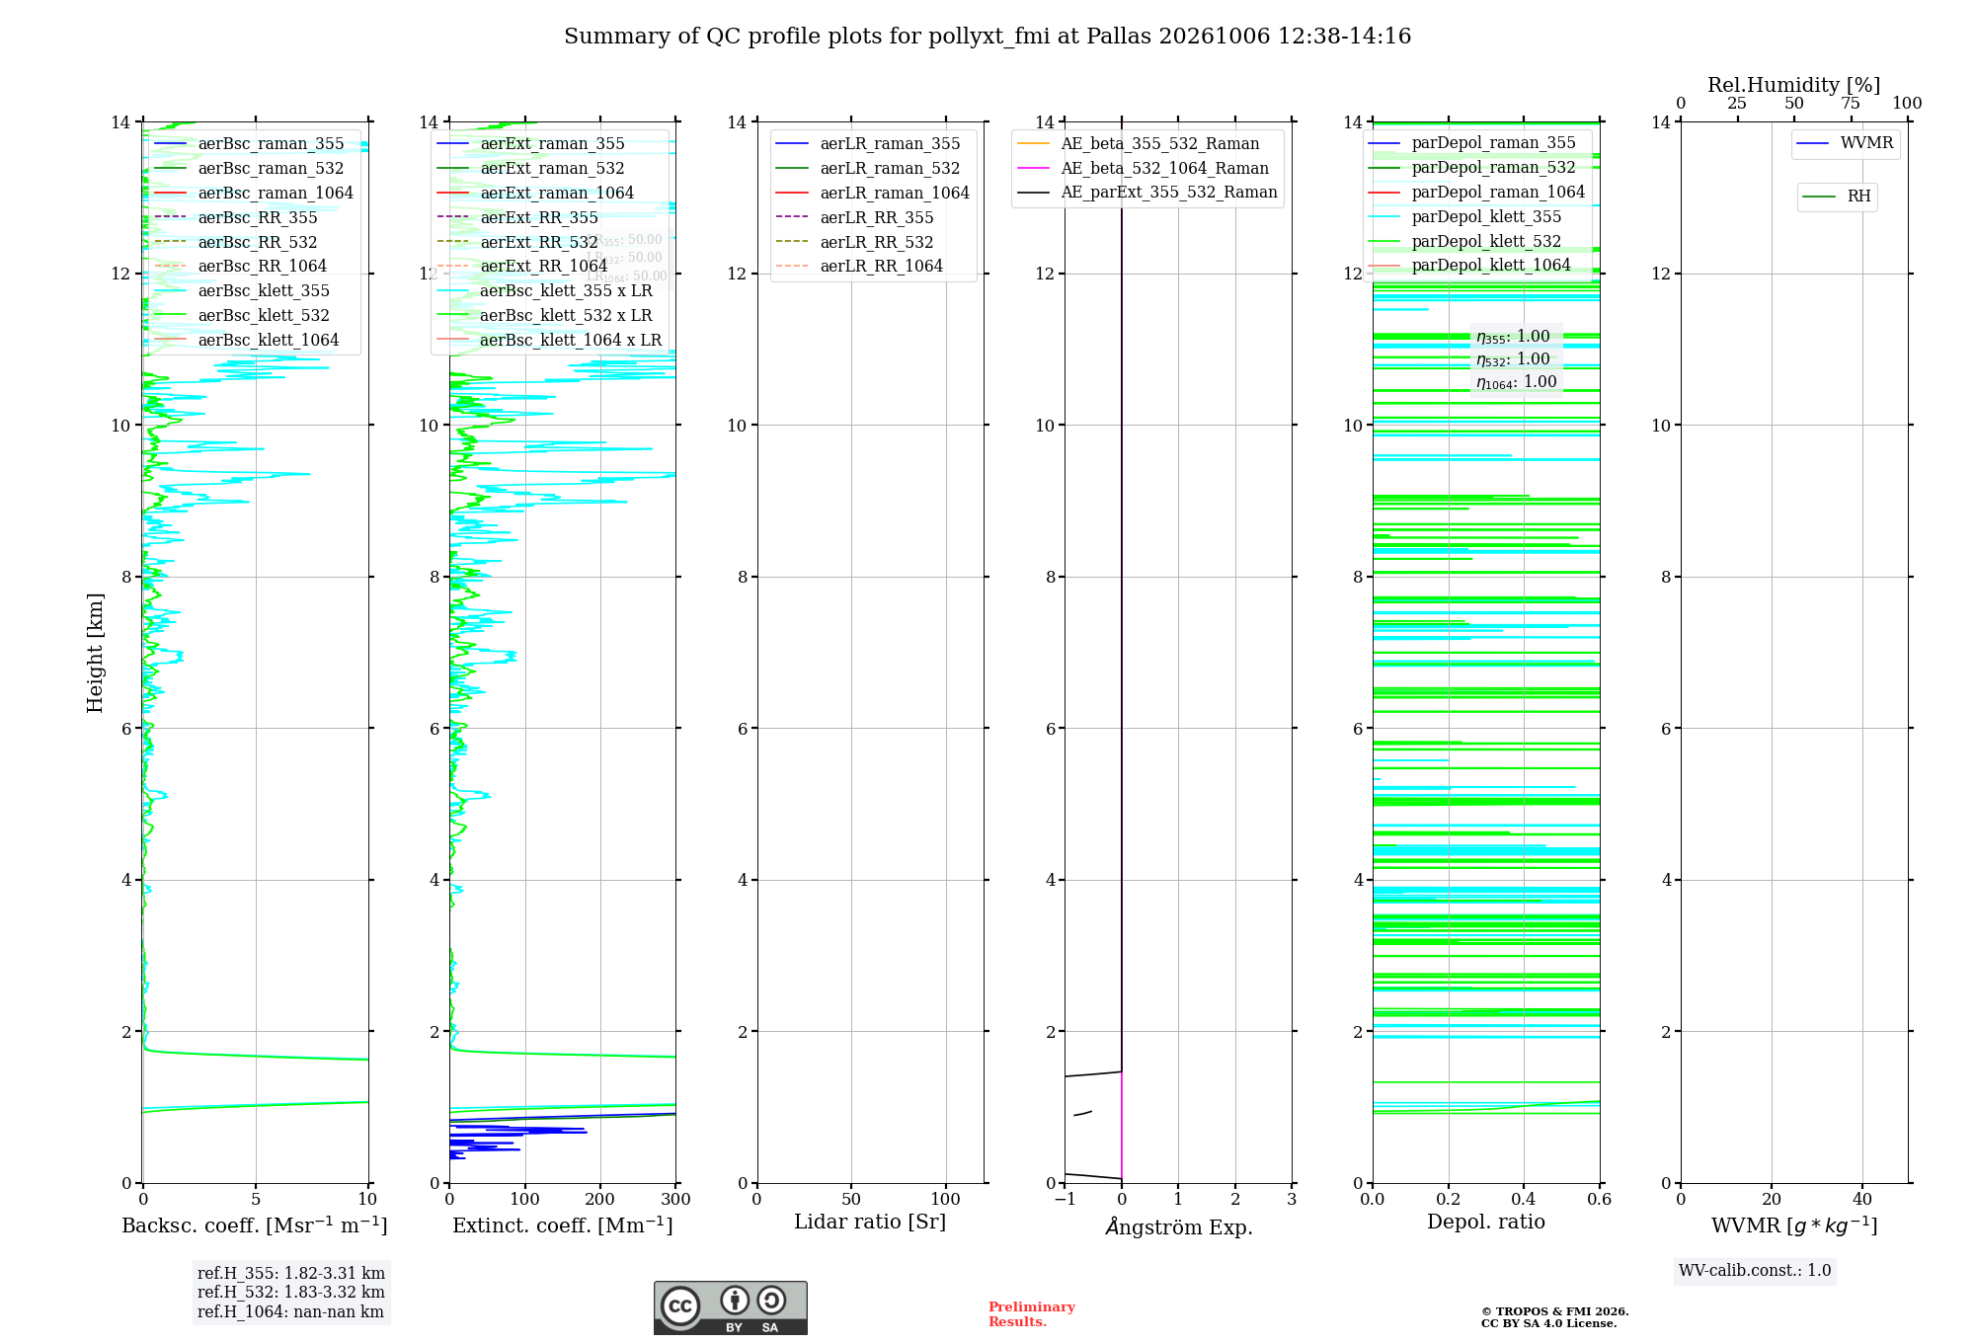The image size is (1975, 1343).
Task: Click the 'Ångström Exp.' axis label
Action: pyautogui.click(x=1179, y=1226)
